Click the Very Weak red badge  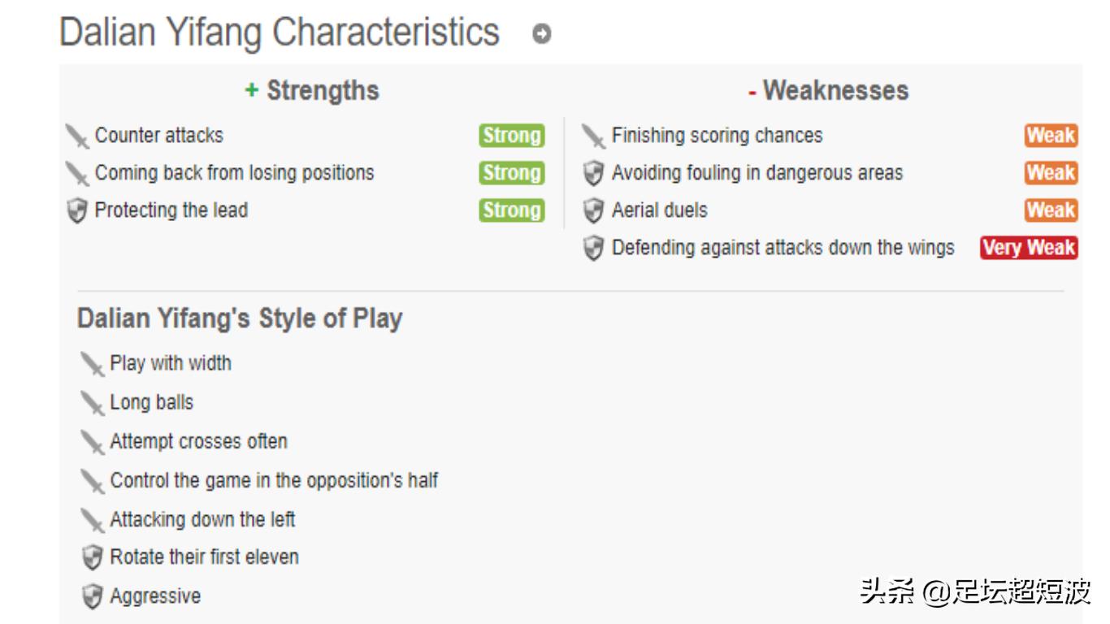pos(1029,248)
